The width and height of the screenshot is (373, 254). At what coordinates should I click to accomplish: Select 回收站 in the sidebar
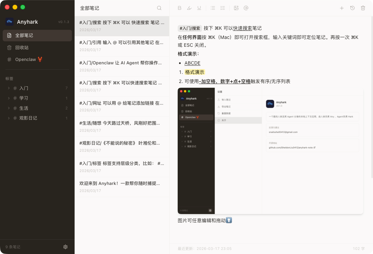tap(22, 47)
